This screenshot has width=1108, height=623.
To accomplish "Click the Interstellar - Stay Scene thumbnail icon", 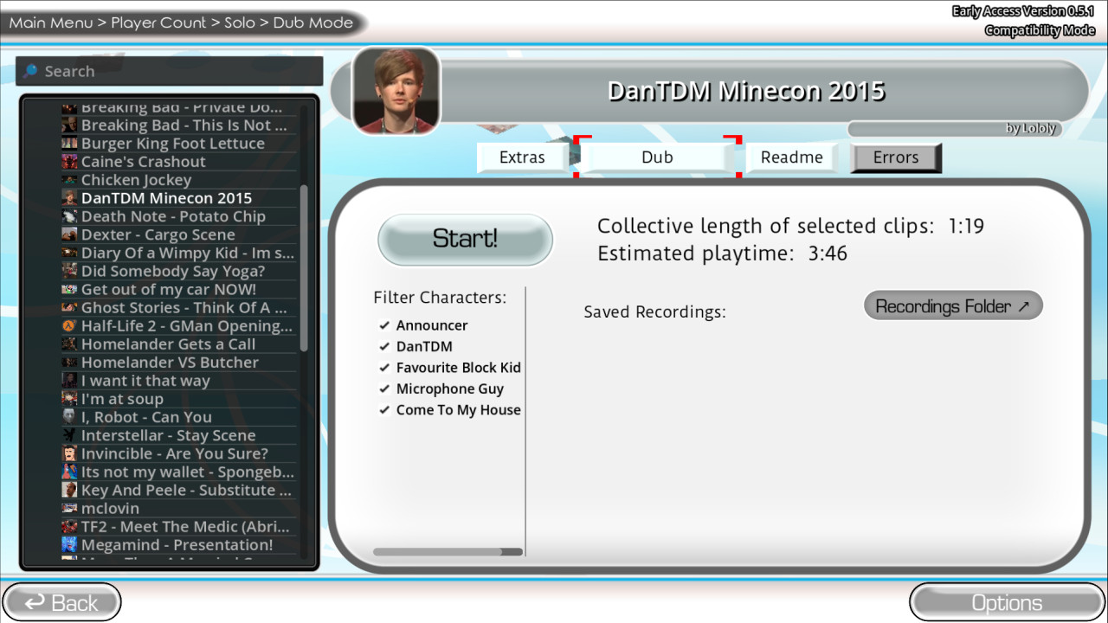I will click(69, 435).
